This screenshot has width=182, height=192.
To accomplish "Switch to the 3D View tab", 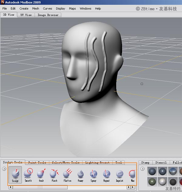I will [8, 15].
